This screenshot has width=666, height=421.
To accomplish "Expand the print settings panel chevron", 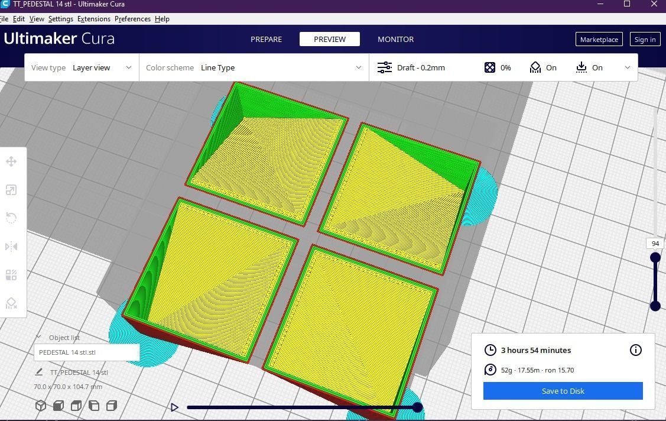I will (x=628, y=67).
